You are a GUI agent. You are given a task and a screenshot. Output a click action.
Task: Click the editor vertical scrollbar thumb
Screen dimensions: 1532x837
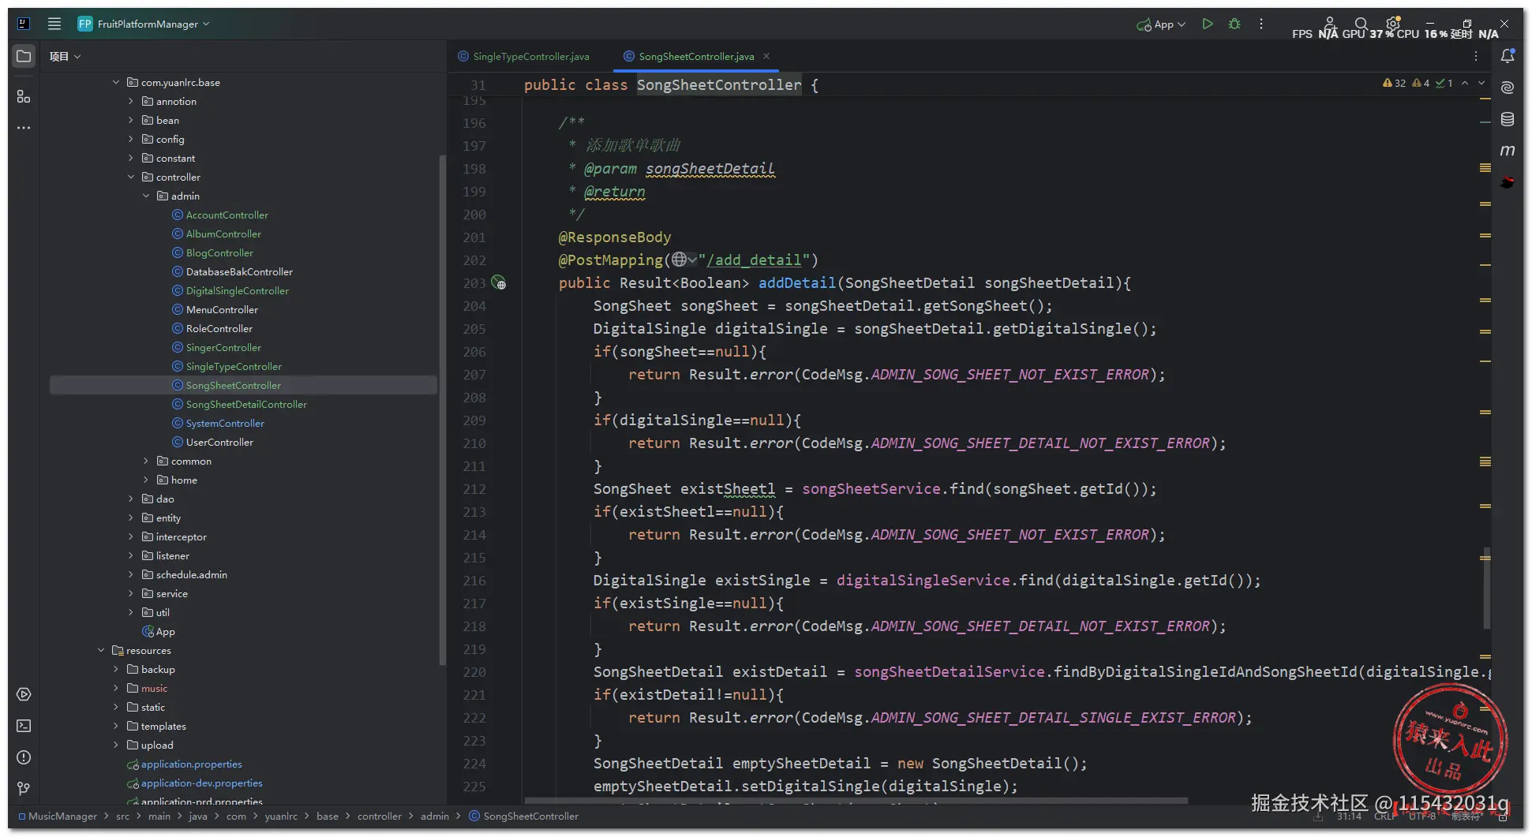(1487, 588)
